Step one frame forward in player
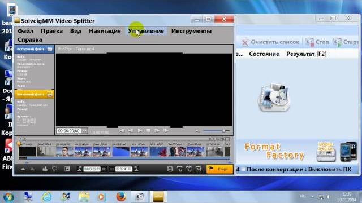Screen dimensions: 362x203 [157, 130]
